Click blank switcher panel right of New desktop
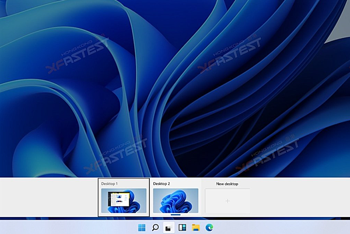The image size is (350, 234). click(300, 198)
